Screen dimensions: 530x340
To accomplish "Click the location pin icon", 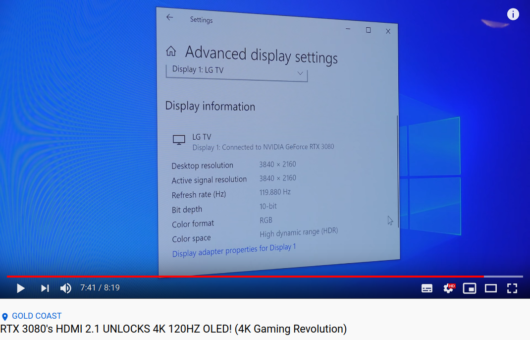I will coord(5,317).
